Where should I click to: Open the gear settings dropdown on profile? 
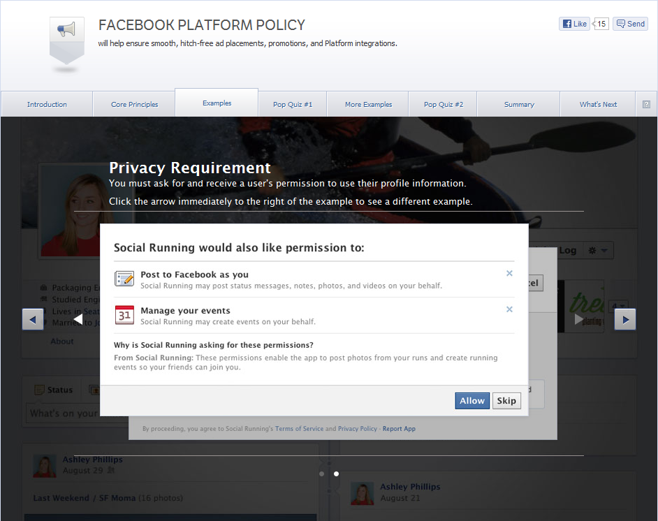(x=598, y=251)
